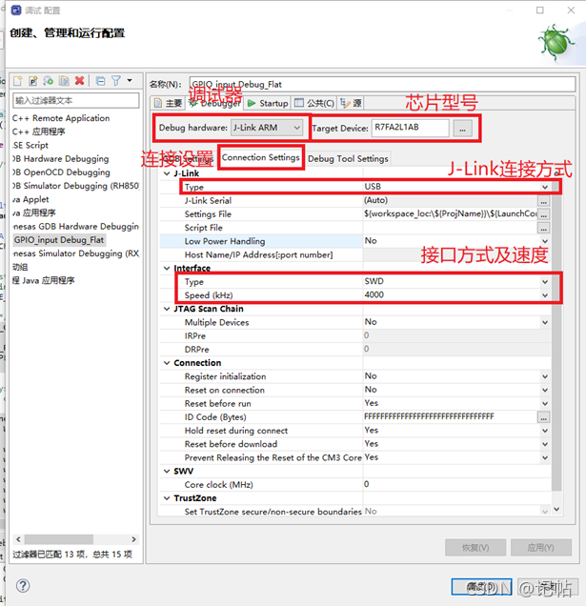Click the J-Link Serial (Auto) value
The height and width of the screenshot is (606, 586).
pos(451,200)
